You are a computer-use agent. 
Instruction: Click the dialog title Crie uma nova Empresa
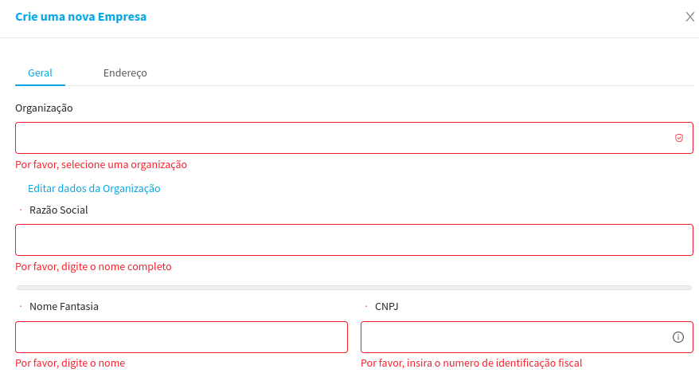(x=80, y=16)
